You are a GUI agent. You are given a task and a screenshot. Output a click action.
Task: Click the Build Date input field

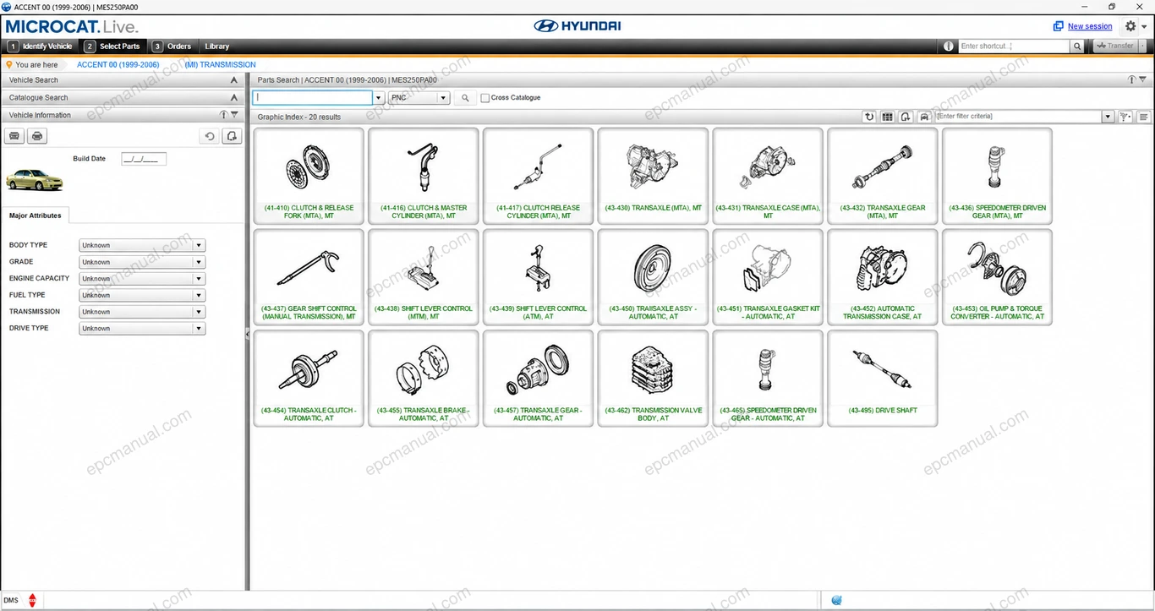click(x=144, y=159)
